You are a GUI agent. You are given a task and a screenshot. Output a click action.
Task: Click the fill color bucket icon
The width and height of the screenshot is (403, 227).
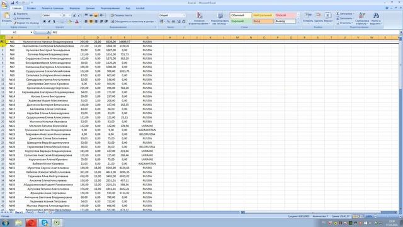[x=69, y=21]
